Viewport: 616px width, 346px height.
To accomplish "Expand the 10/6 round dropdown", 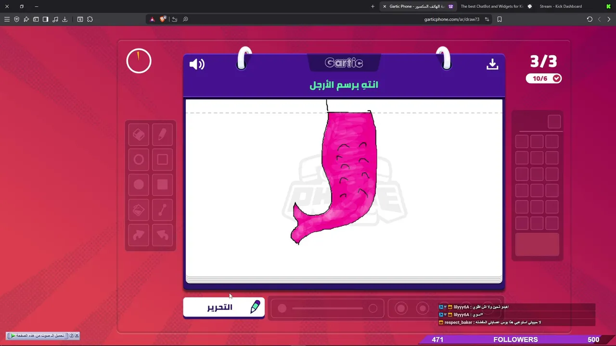I will (544, 78).
